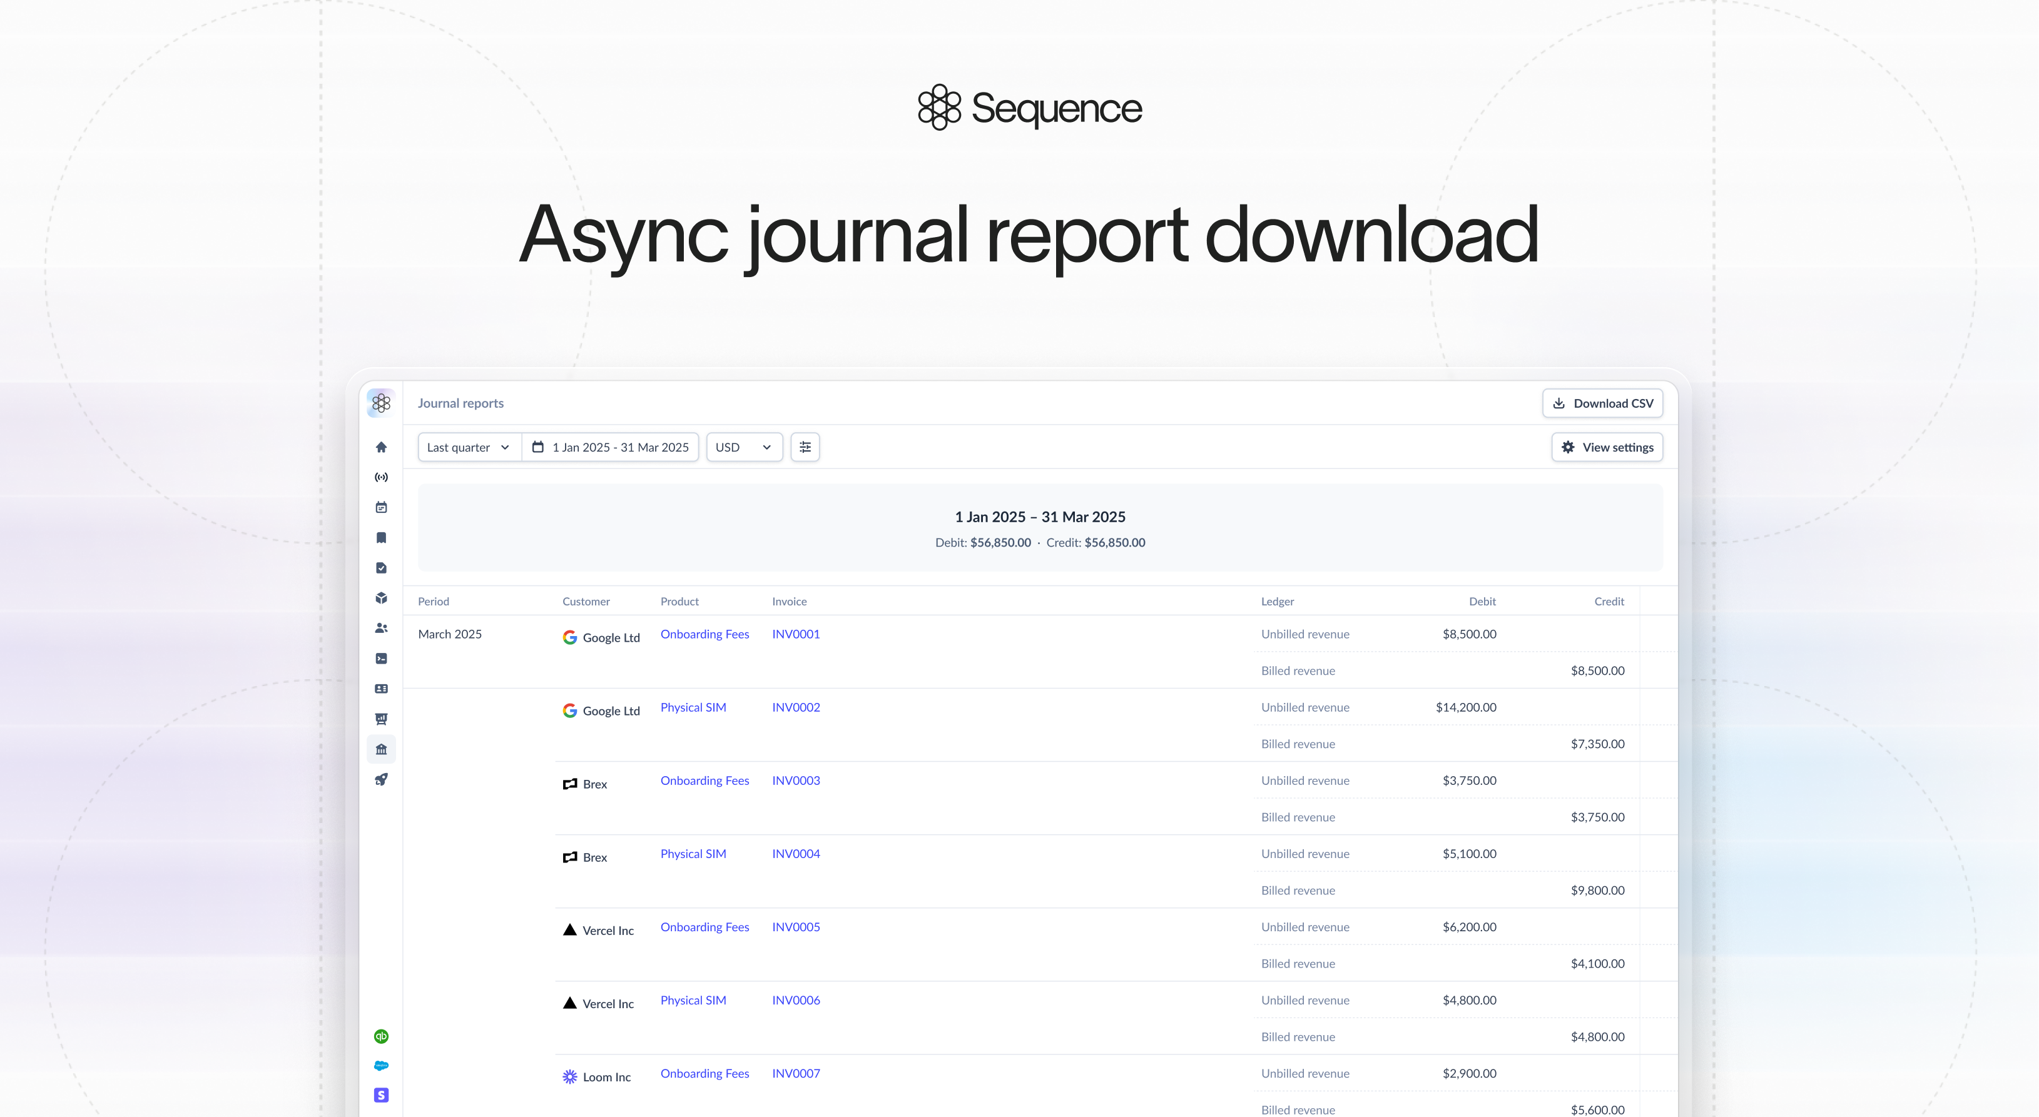Image resolution: width=2039 pixels, height=1117 pixels.
Task: Select the bank accounting sidebar icon
Action: tap(381, 749)
